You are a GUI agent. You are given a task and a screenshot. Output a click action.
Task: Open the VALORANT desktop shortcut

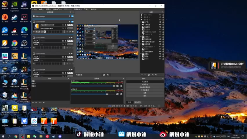coord(24,19)
